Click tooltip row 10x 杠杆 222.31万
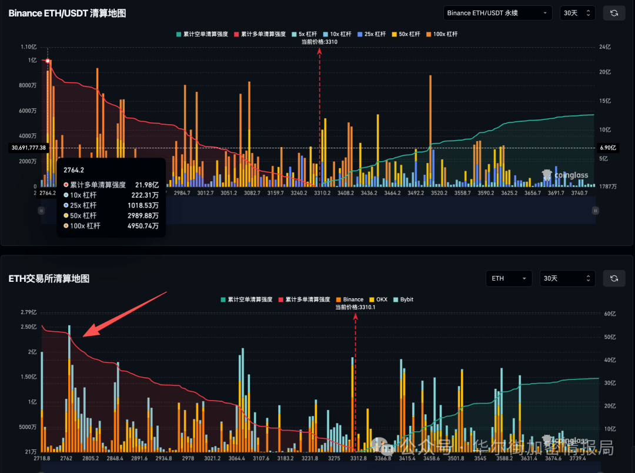The width and height of the screenshot is (635, 473). point(111,195)
